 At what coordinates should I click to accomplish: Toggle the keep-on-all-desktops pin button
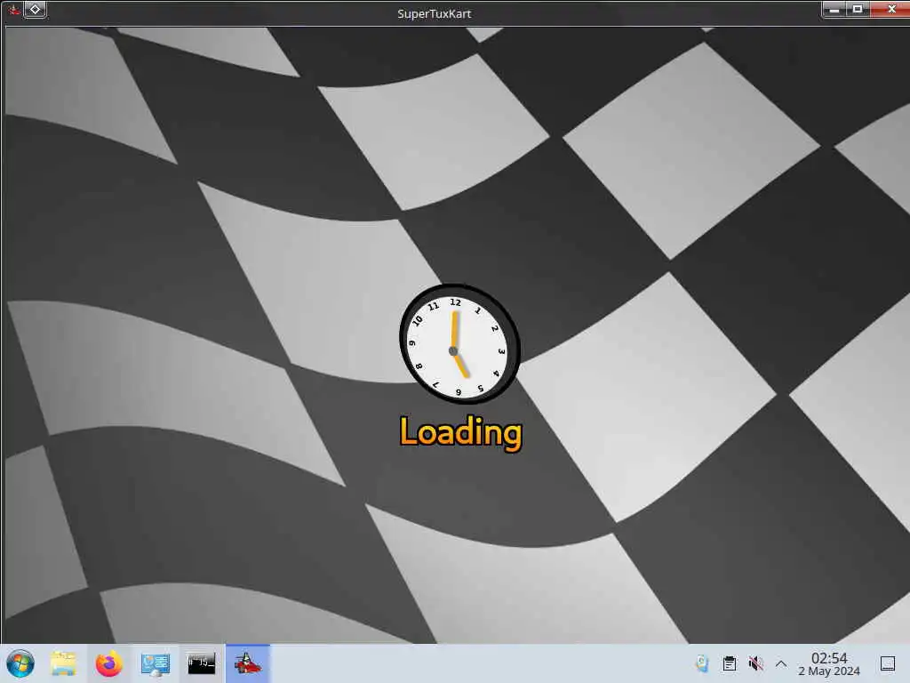tap(36, 10)
